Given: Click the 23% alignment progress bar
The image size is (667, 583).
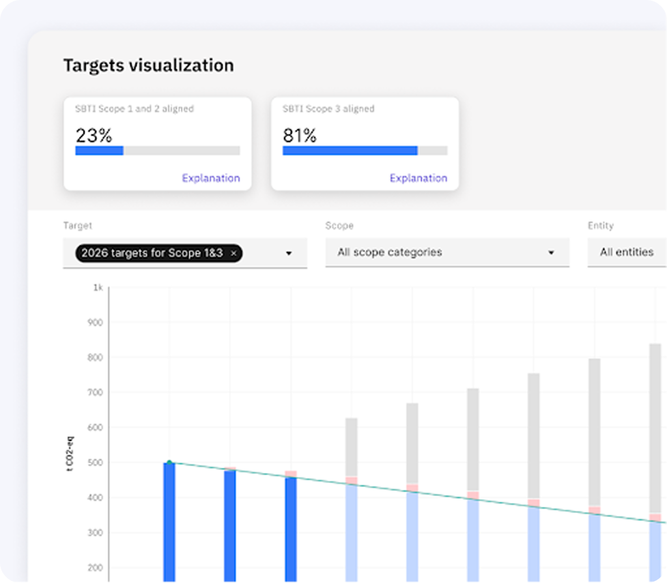Looking at the screenshot, I should pyautogui.click(x=158, y=151).
